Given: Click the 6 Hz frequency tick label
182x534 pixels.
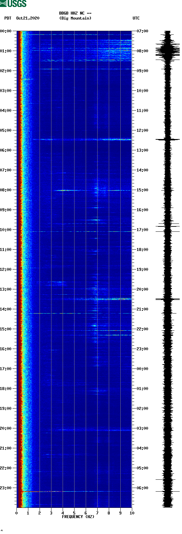Looking at the screenshot, I should click(x=86, y=513).
